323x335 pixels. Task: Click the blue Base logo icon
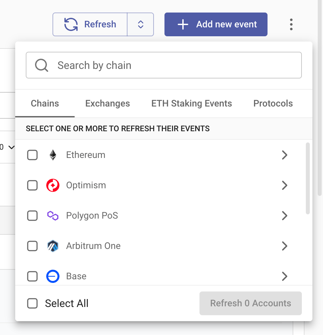(x=53, y=276)
